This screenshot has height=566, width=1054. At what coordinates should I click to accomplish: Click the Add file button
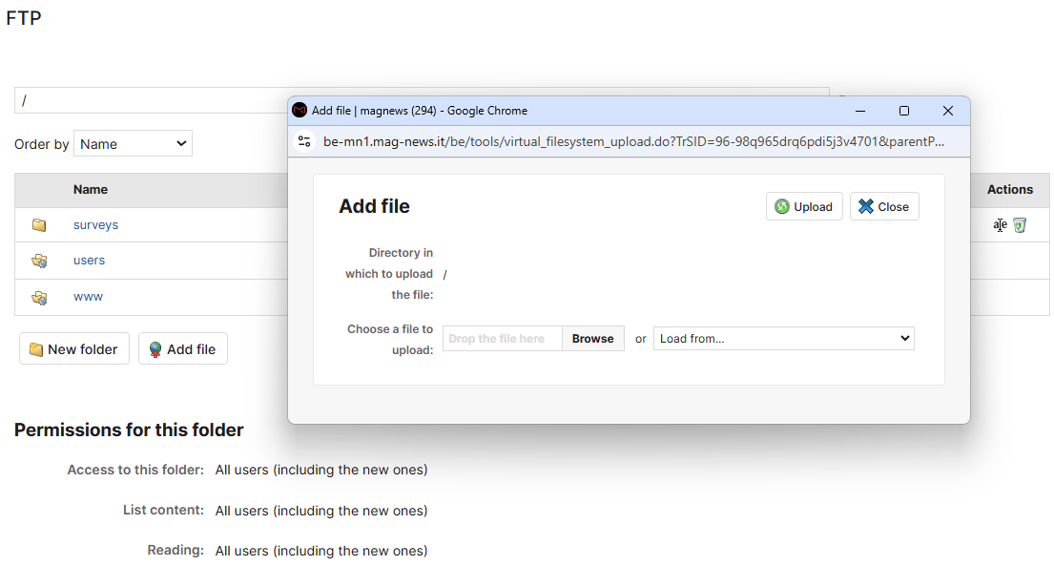tap(183, 348)
